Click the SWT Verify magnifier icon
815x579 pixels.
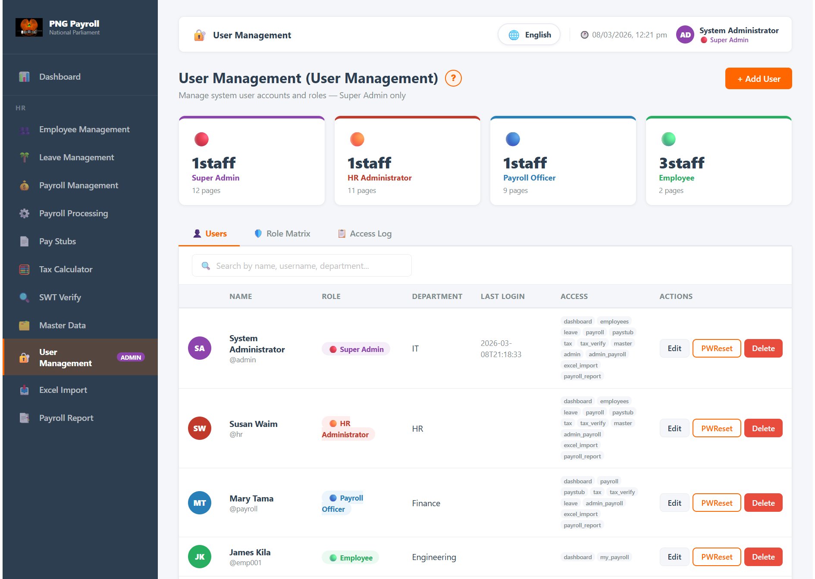pyautogui.click(x=24, y=298)
